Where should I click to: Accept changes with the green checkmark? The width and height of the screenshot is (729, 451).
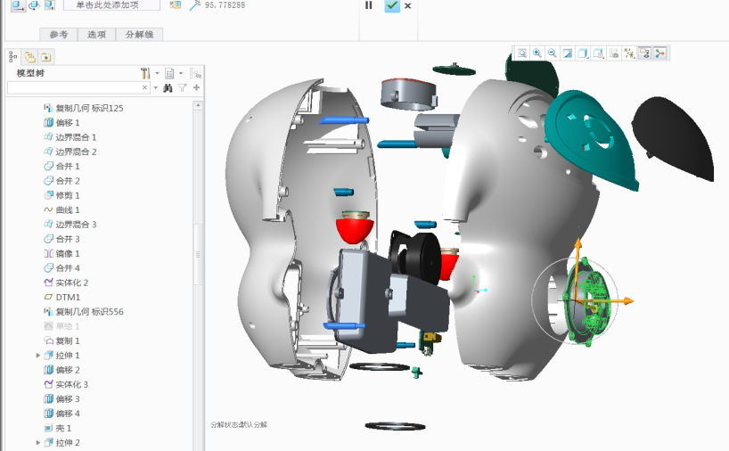tap(392, 6)
